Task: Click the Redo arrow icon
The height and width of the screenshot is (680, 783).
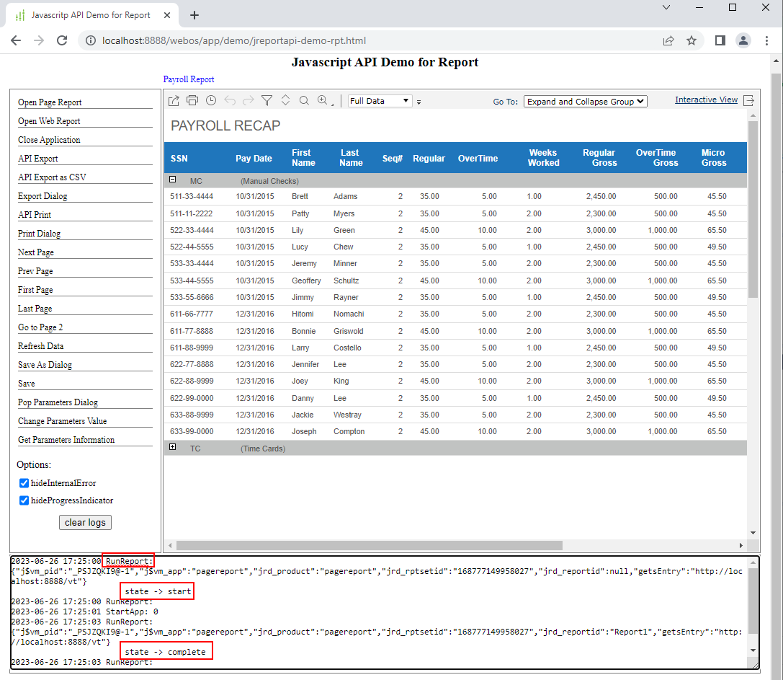Action: coord(248,100)
